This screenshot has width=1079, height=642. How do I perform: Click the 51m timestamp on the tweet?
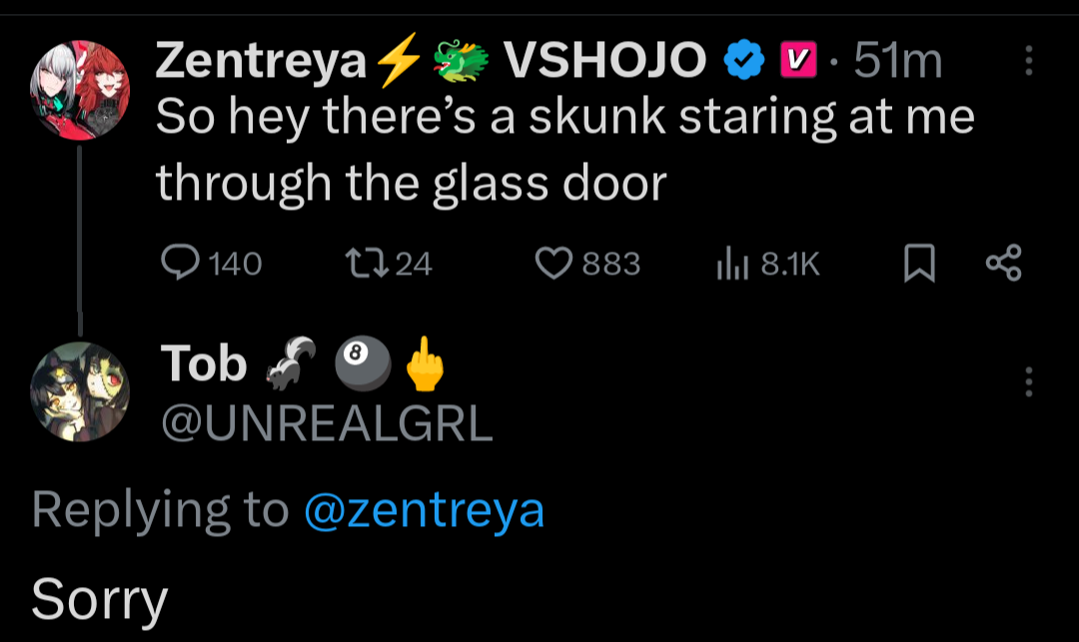(899, 63)
